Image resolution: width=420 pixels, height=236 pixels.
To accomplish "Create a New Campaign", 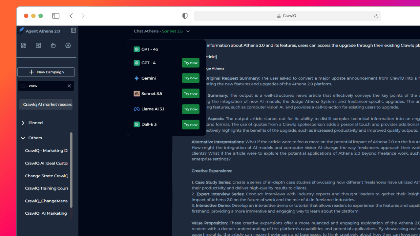I will (46, 72).
